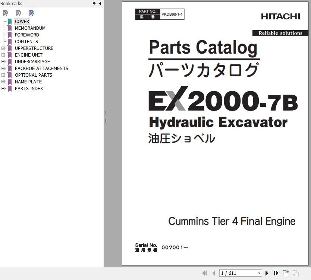
Task: Collapse the Bookmarks panel with the left arrow
Action: (100, 3)
